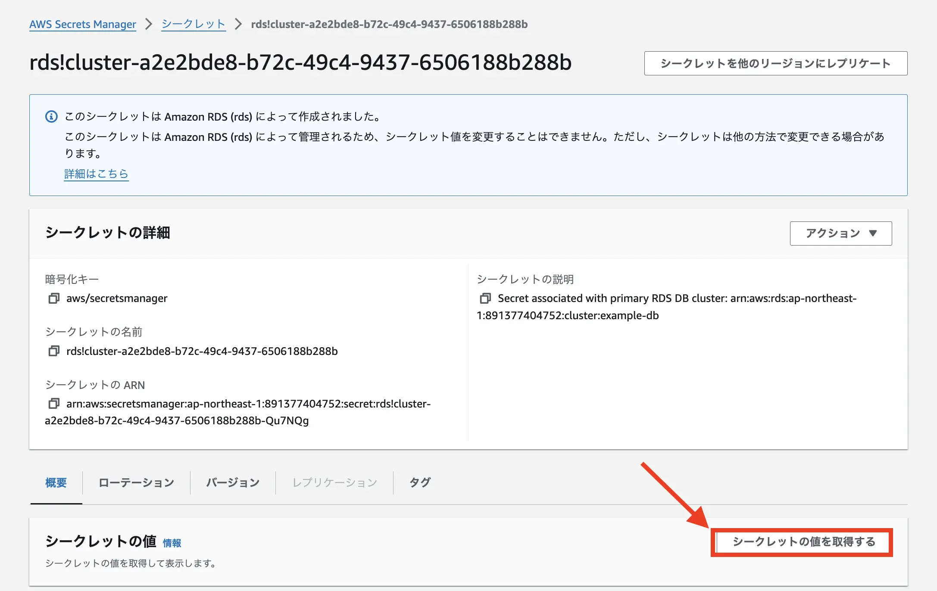Select the タグ tab
The image size is (937, 591).
[x=418, y=482]
